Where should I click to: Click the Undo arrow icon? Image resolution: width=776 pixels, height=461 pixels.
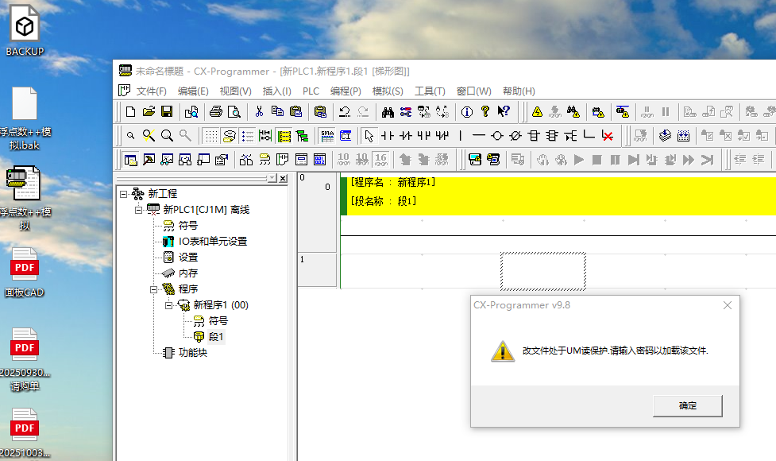click(x=344, y=112)
